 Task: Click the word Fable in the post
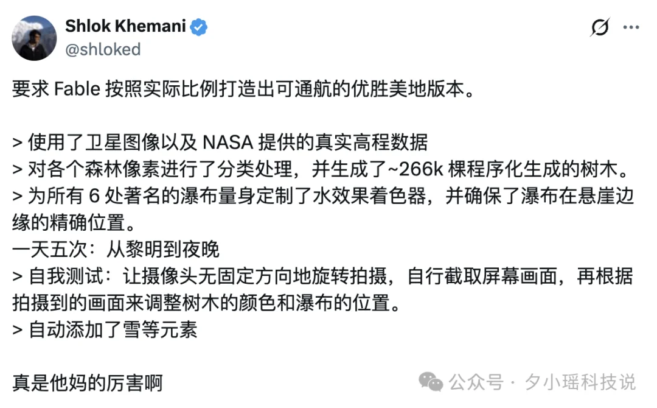(77, 89)
